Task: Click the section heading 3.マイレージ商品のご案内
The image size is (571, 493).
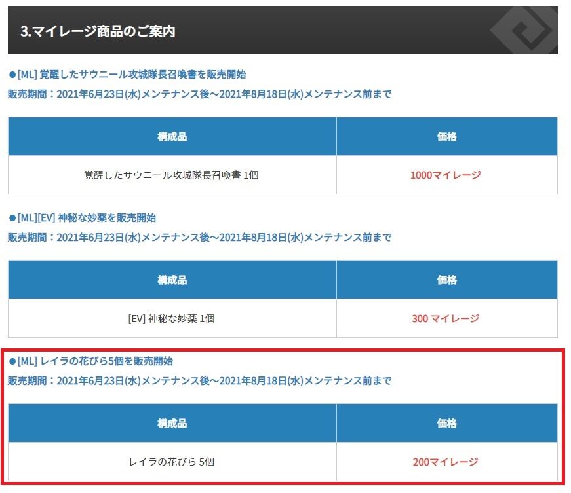Action: [98, 31]
